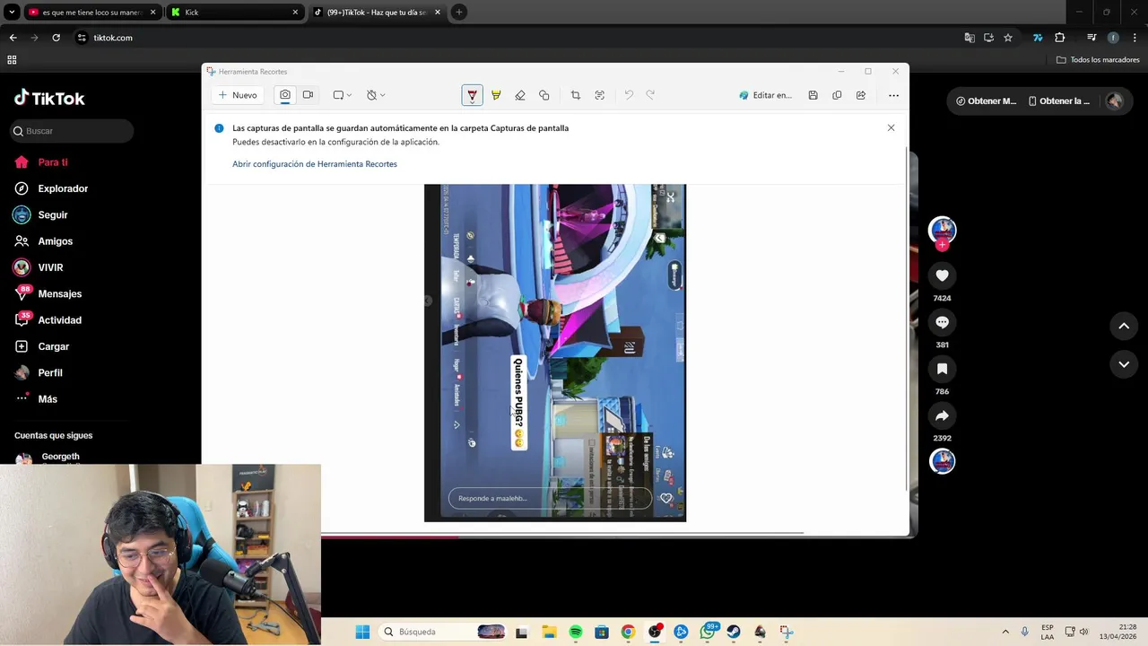The width and height of the screenshot is (1148, 646).
Task: Focus the TikTok Buscar search field
Action: pos(72,131)
